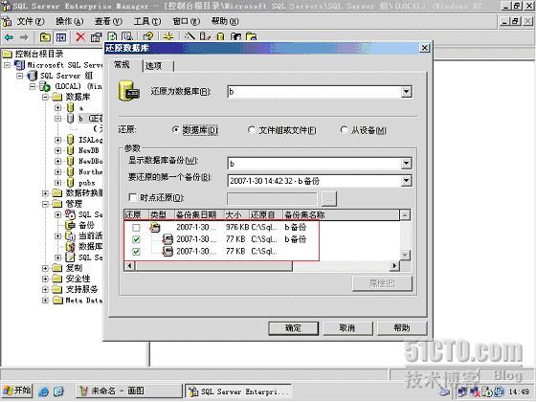
Task: Select the 控制台根目录 tree root
Action: tap(39, 54)
